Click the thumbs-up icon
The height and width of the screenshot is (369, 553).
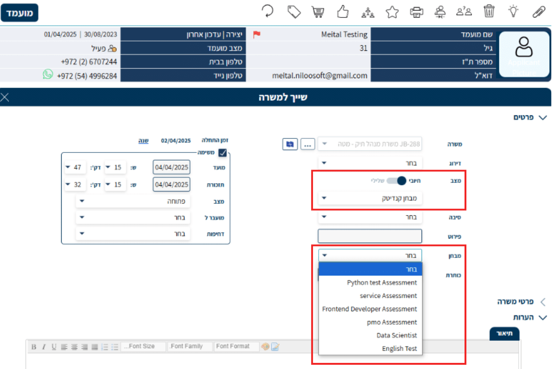(x=343, y=12)
